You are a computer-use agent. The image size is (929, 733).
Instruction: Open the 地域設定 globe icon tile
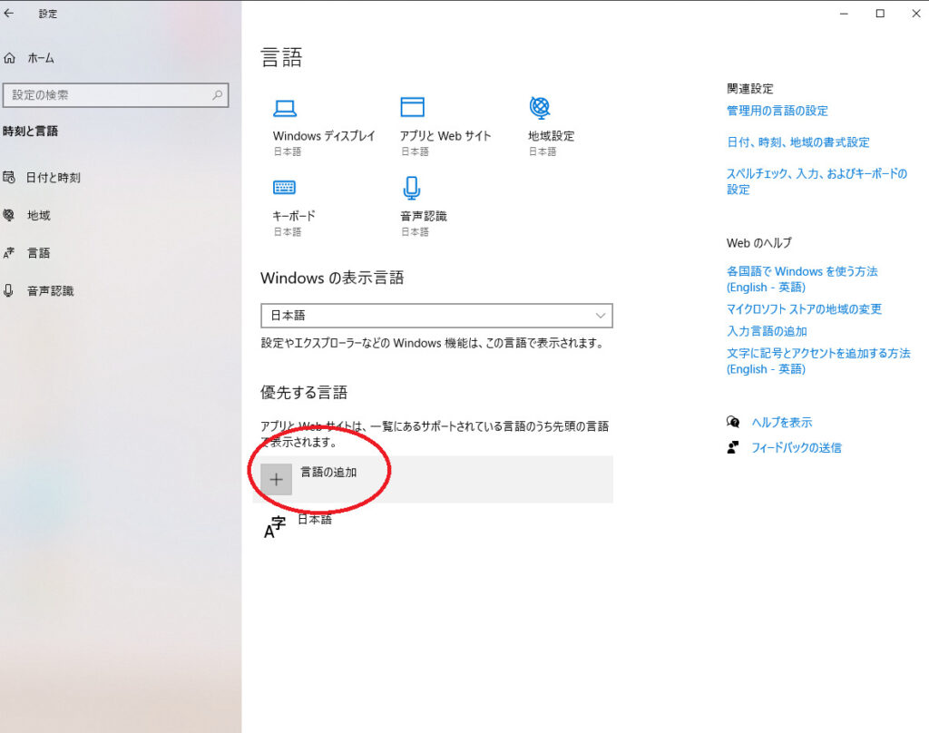tap(540, 107)
